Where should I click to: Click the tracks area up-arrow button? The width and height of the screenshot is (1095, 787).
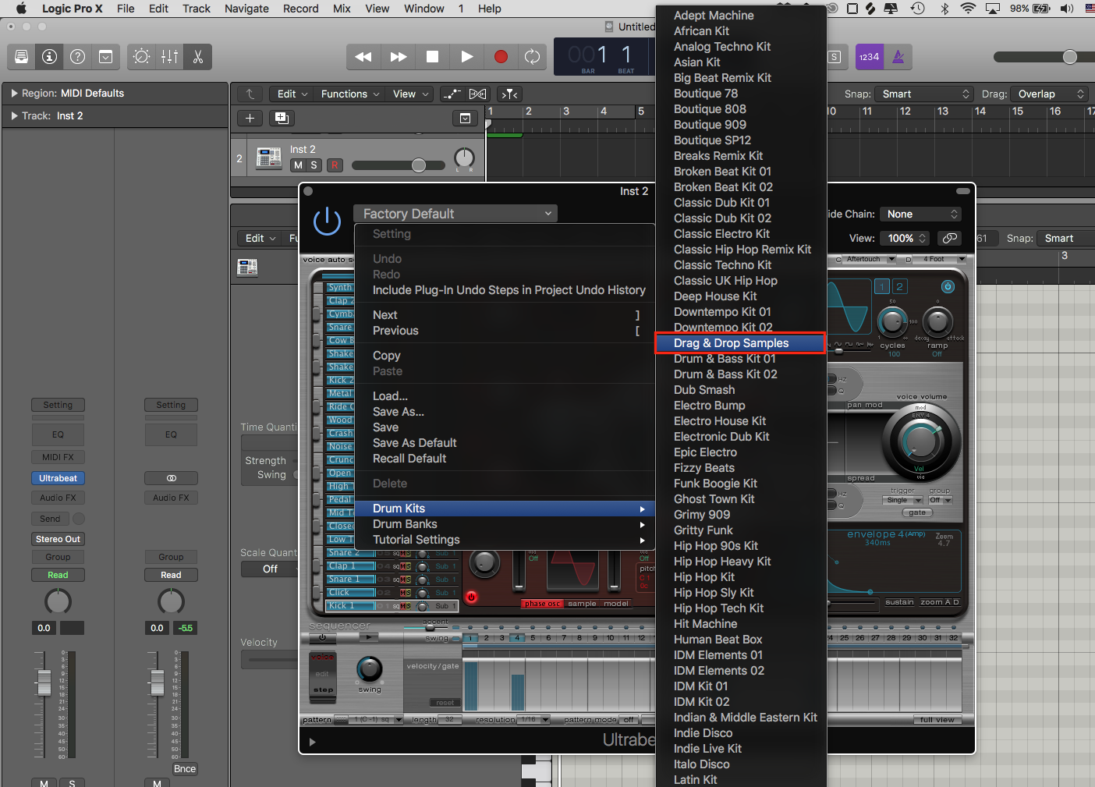250,94
